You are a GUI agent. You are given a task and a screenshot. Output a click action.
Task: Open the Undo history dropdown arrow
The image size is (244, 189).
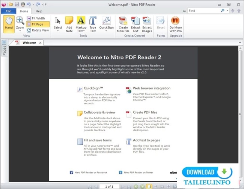click(x=33, y=4)
